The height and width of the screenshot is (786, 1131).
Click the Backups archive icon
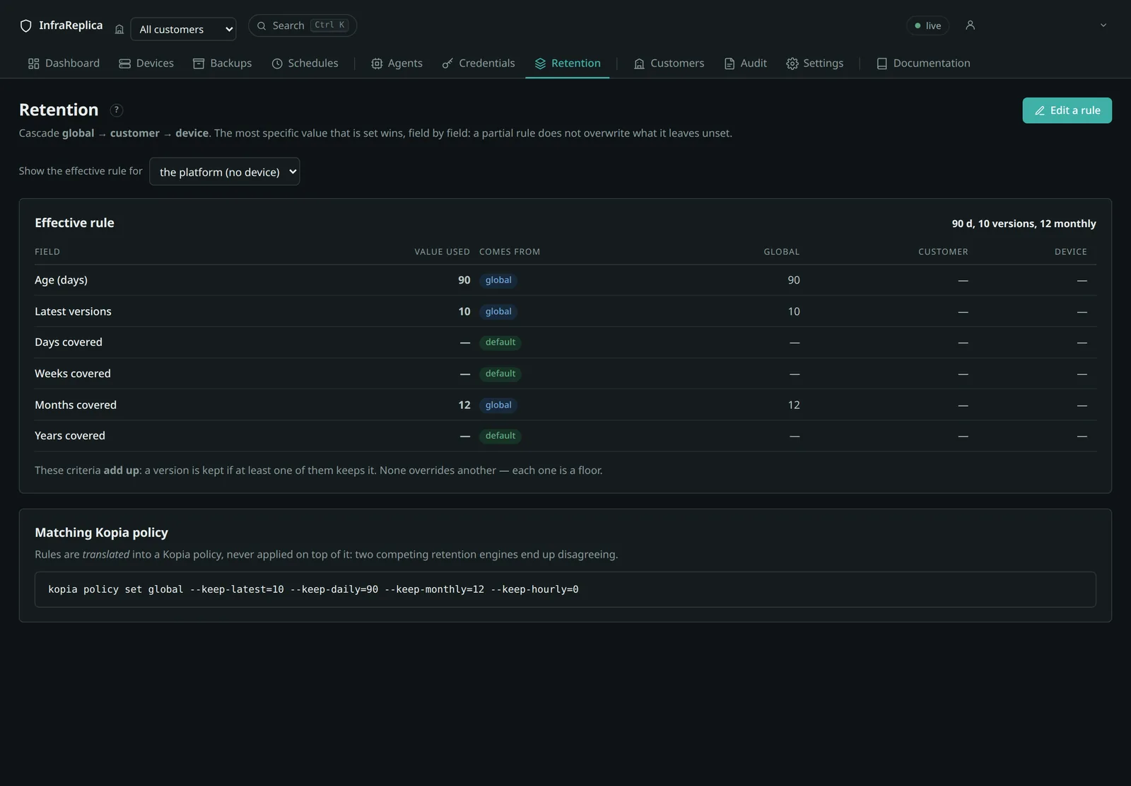click(199, 64)
